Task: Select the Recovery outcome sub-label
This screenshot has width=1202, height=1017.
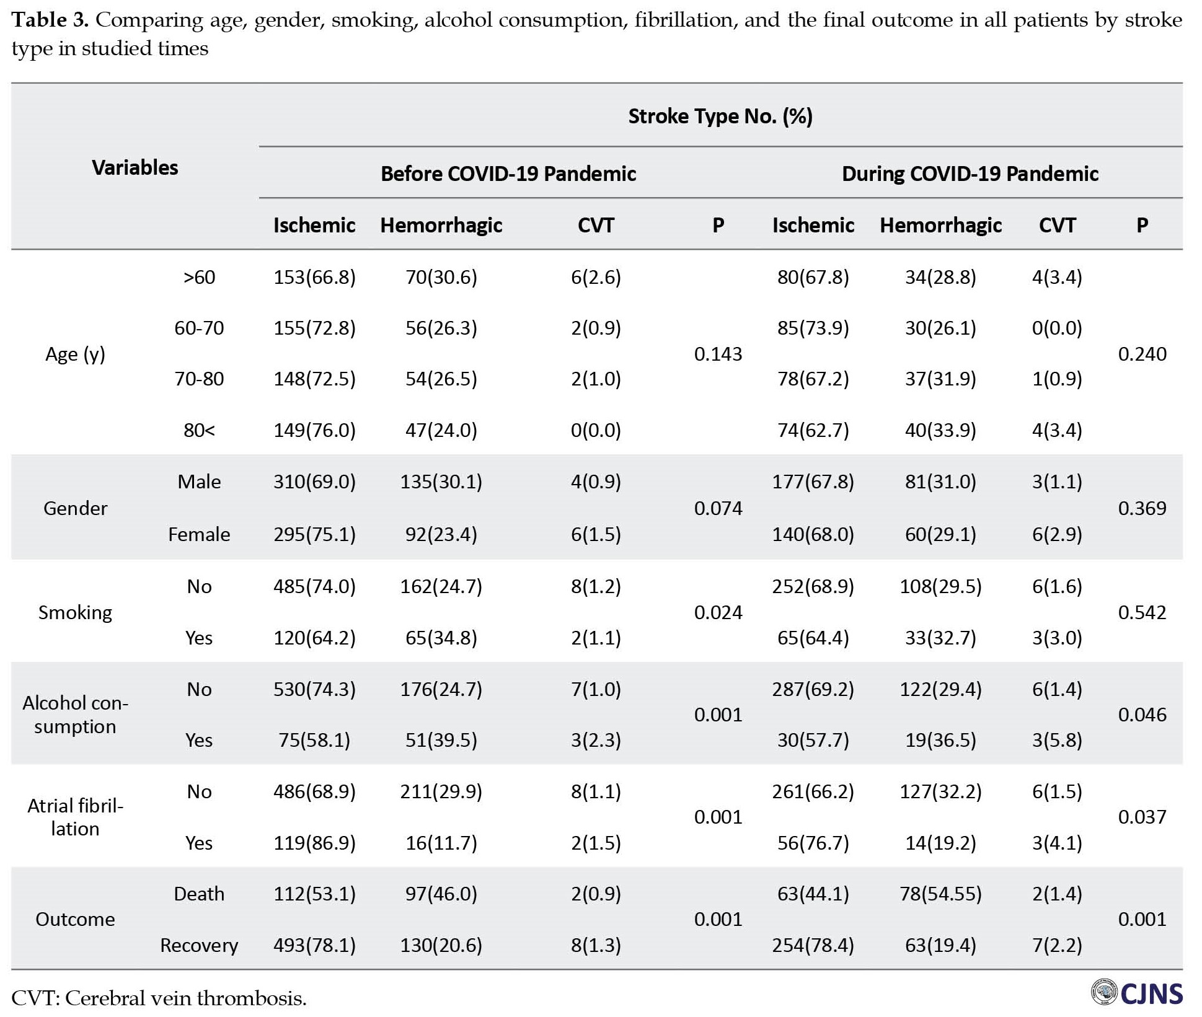Action: (199, 945)
